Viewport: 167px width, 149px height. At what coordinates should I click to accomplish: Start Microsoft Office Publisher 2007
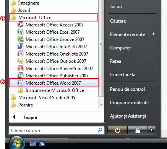54,76
